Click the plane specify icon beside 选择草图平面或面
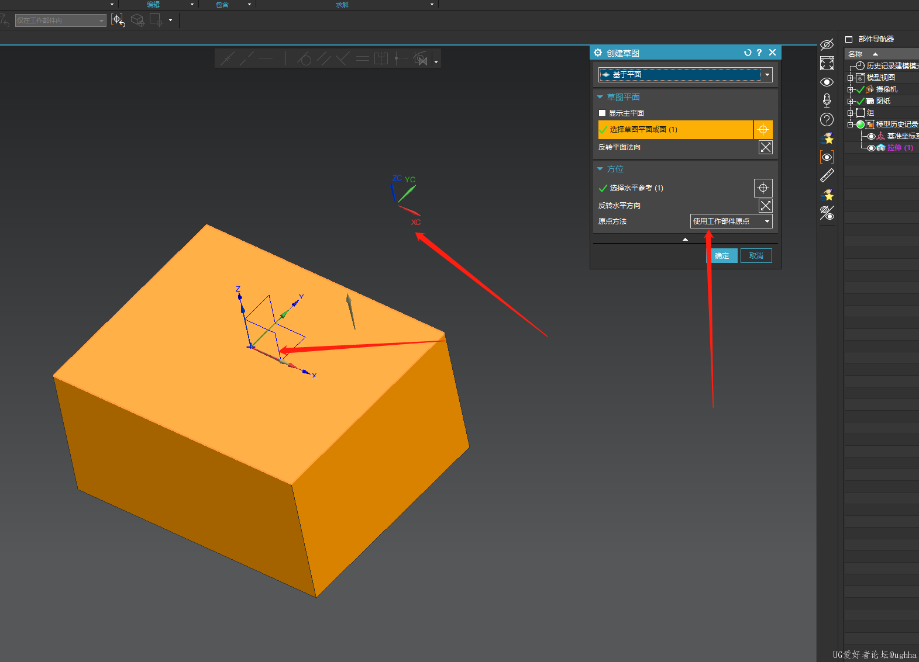Viewport: 919px width, 662px height. pos(763,130)
